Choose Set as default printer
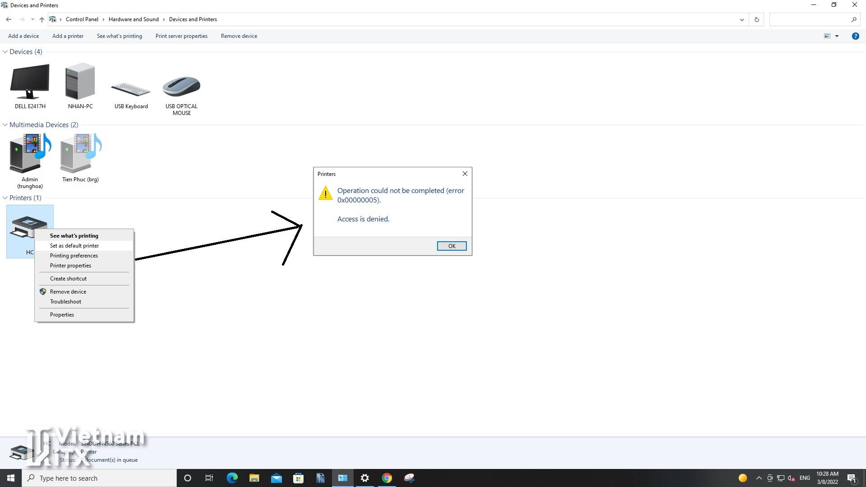This screenshot has height=487, width=866. [x=74, y=246]
